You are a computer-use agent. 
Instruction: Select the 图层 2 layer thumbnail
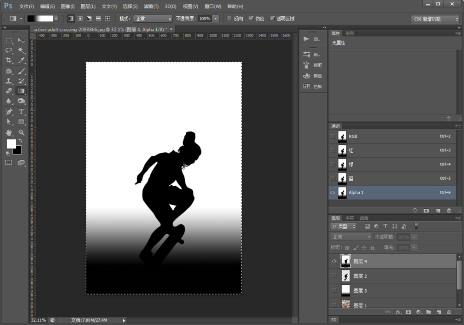click(x=345, y=276)
